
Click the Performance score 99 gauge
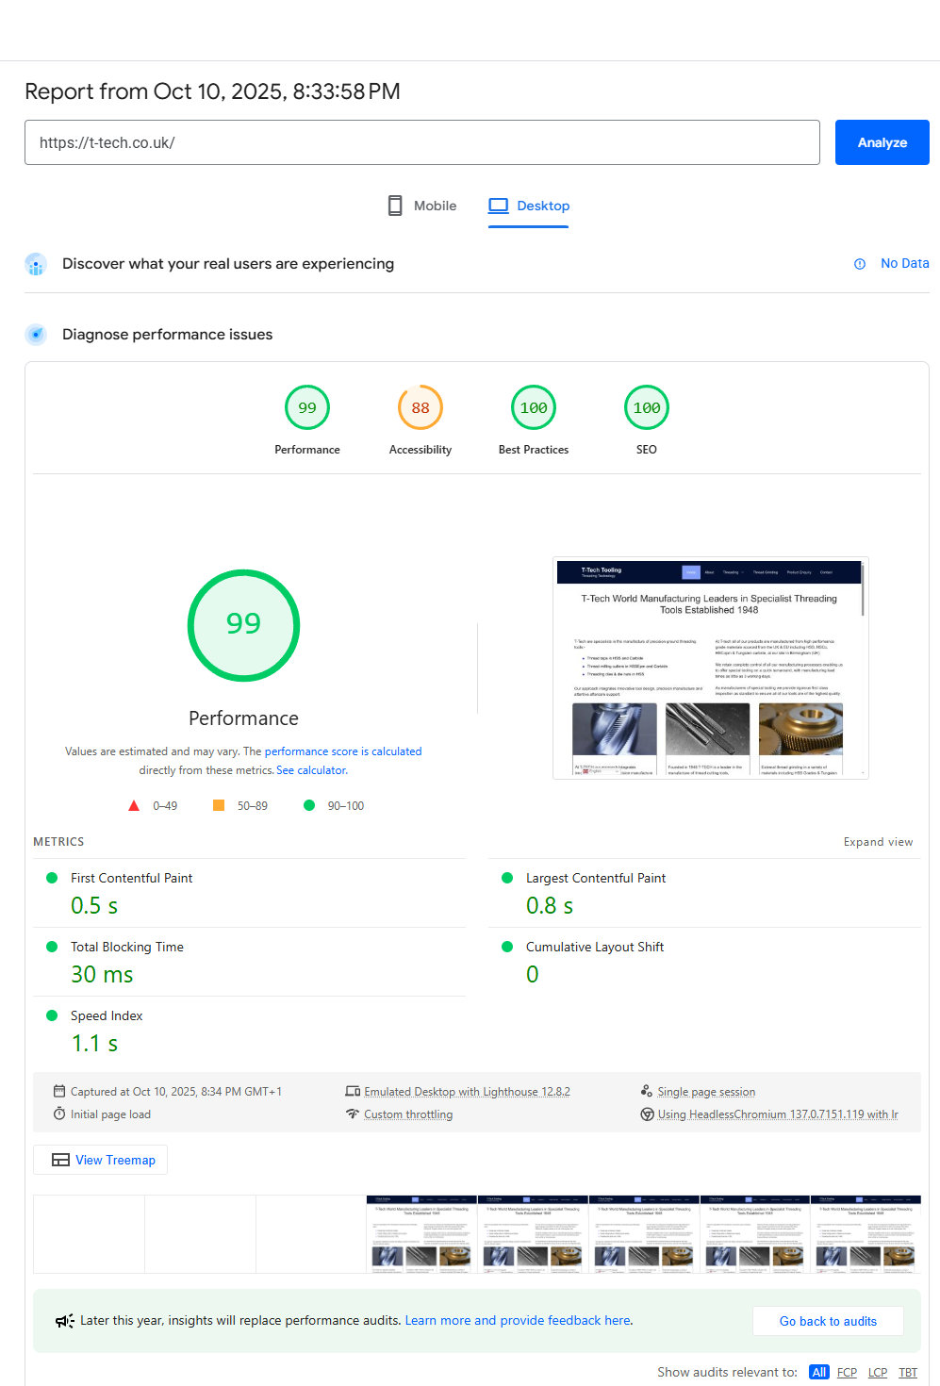pyautogui.click(x=307, y=408)
